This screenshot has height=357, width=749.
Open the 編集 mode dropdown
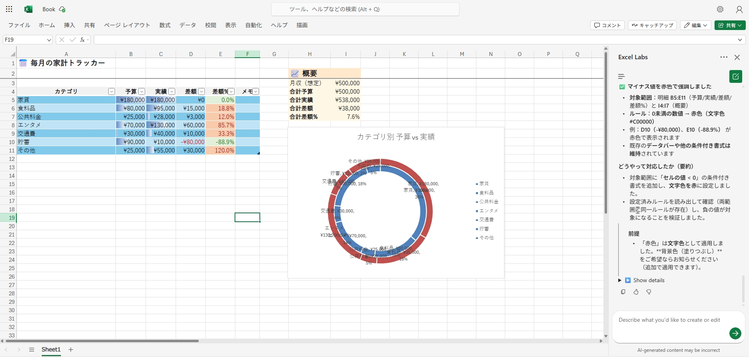pyautogui.click(x=695, y=25)
